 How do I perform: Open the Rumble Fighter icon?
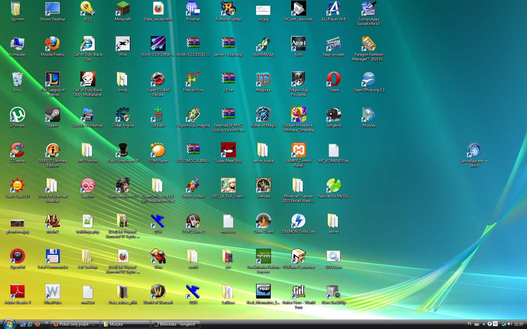pos(228,11)
